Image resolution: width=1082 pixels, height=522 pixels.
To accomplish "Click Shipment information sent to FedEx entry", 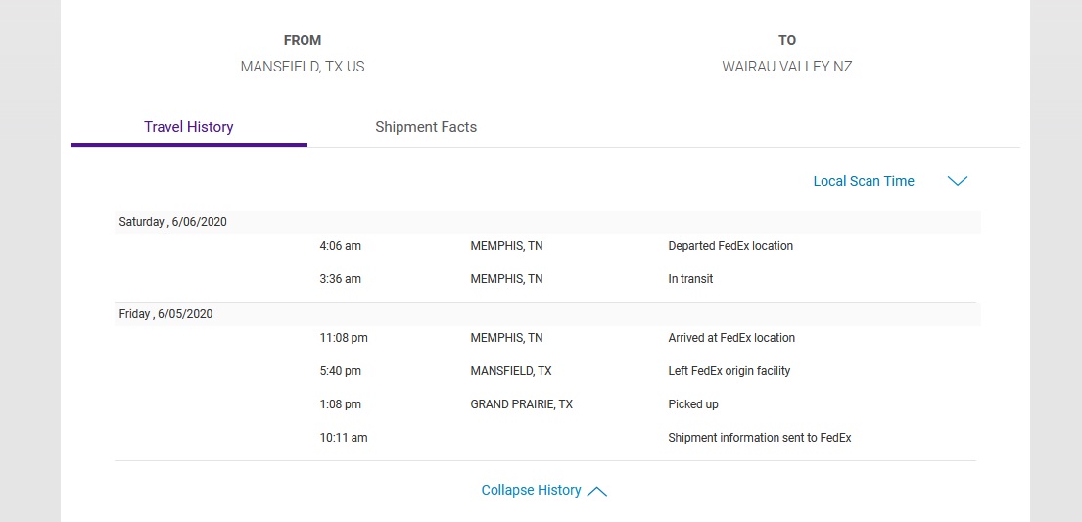I will pyautogui.click(x=760, y=437).
